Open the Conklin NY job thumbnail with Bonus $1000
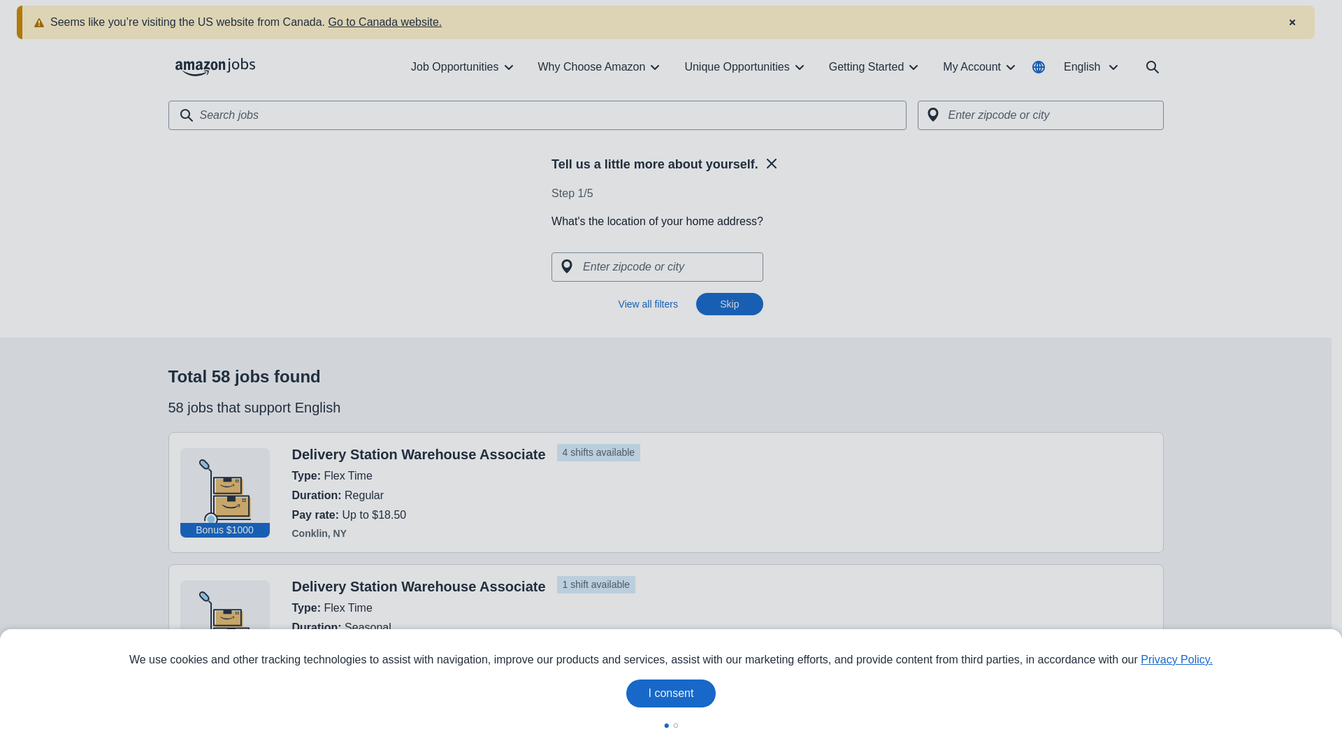Screen dimensions: 1342x755 click(x=225, y=493)
